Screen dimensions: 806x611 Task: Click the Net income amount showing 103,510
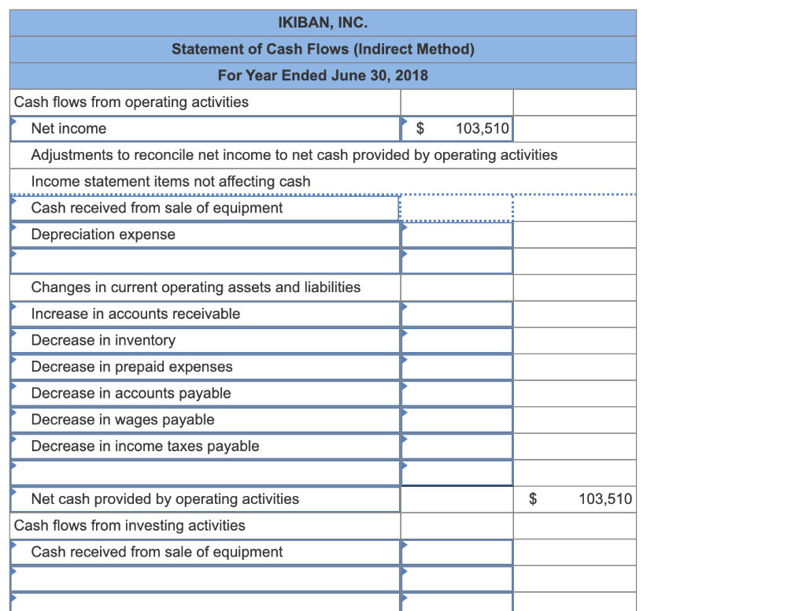457,128
